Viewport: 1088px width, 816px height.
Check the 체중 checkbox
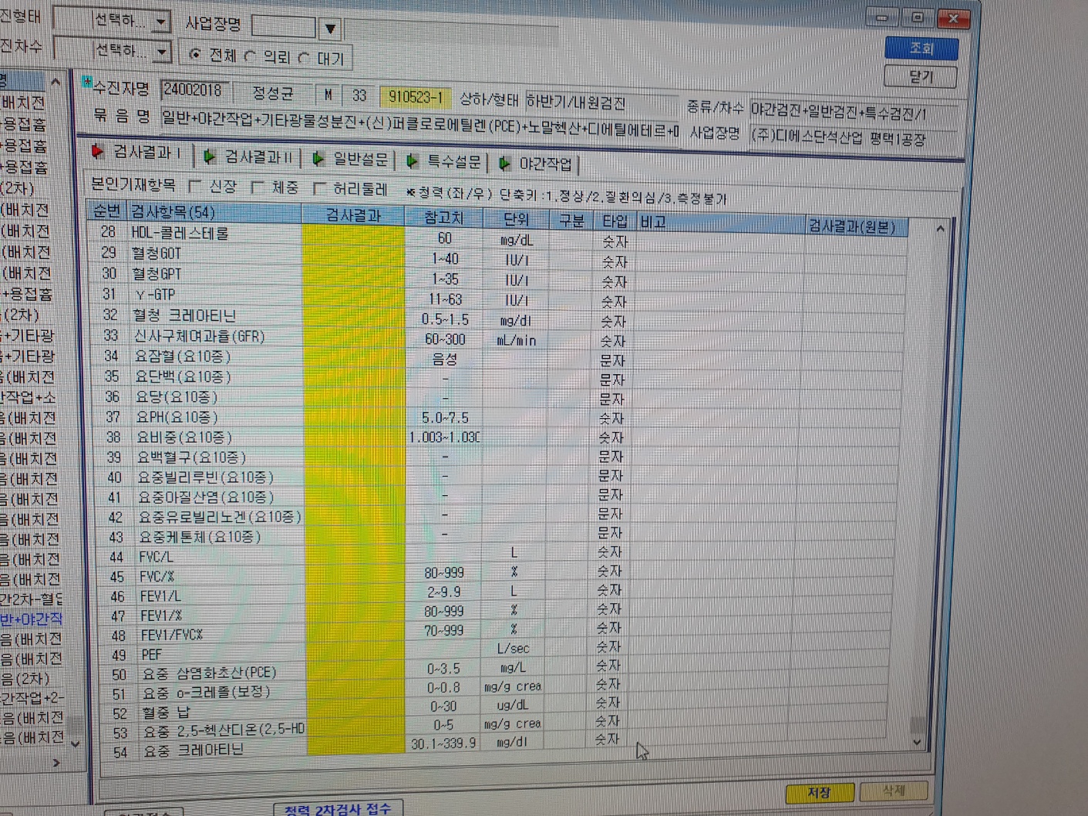[258, 187]
